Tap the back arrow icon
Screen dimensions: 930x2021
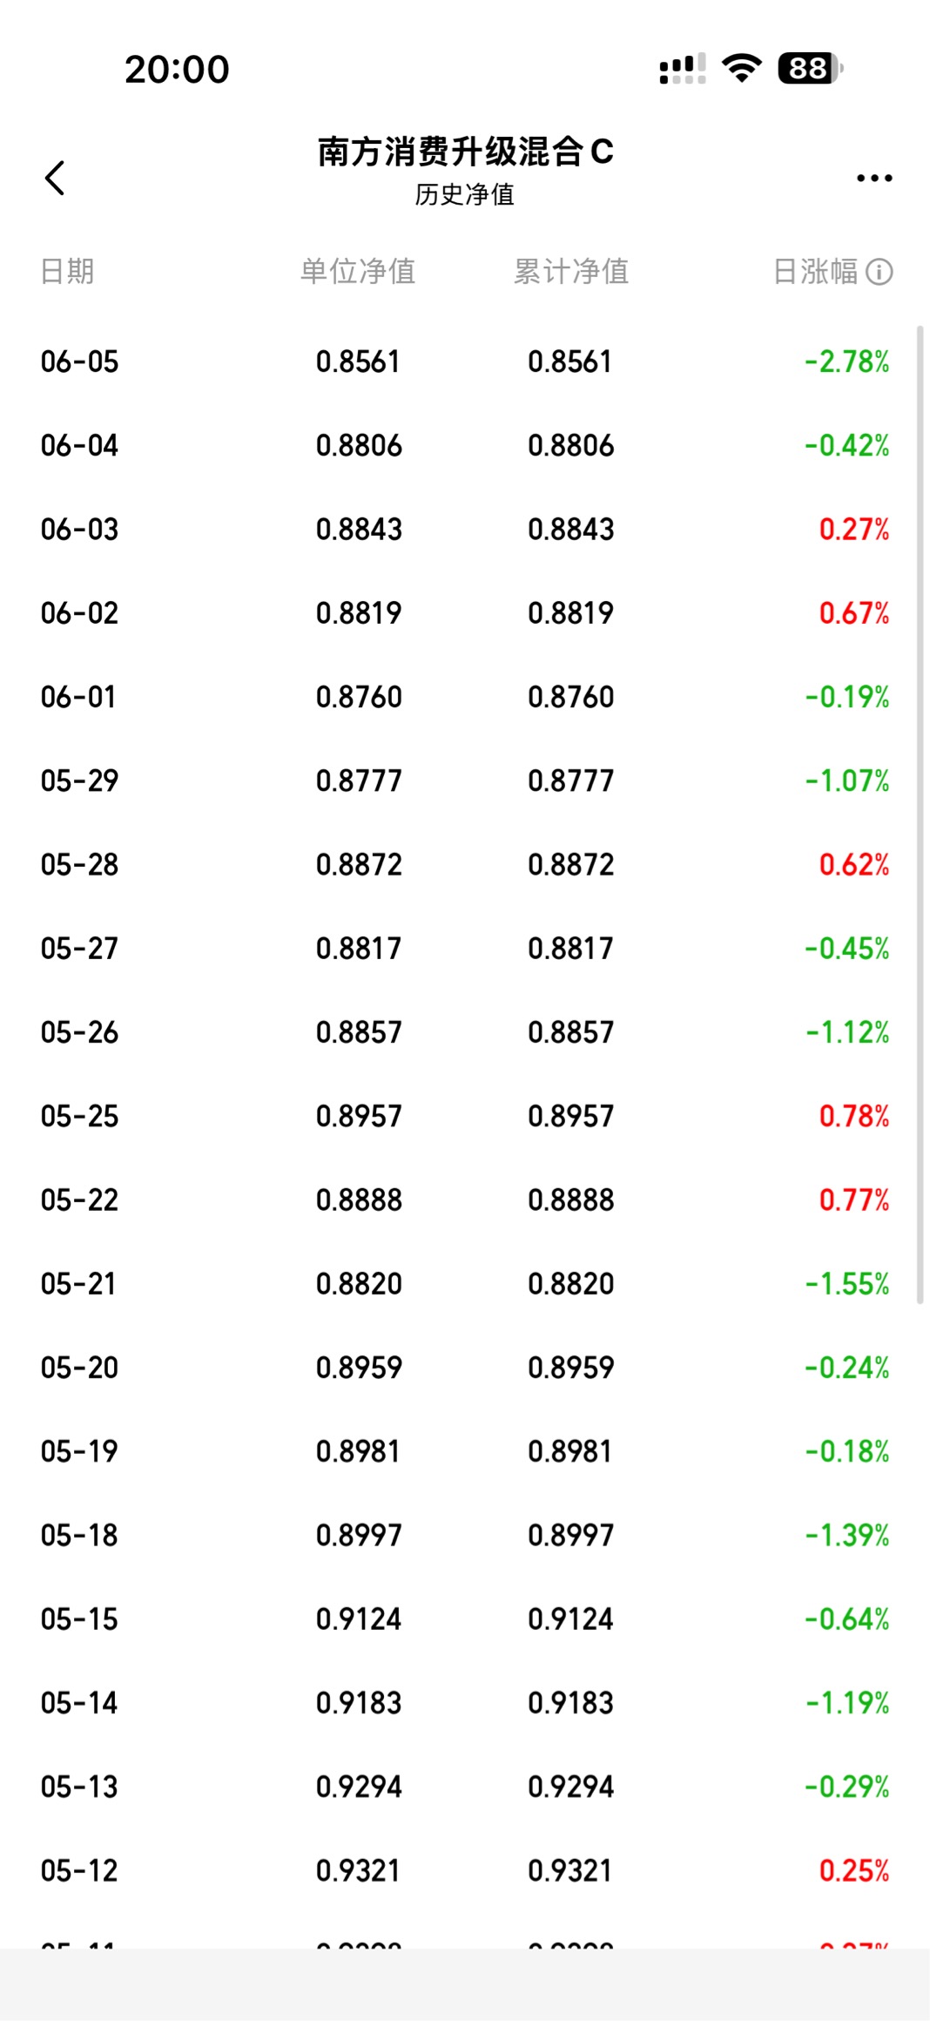55,178
